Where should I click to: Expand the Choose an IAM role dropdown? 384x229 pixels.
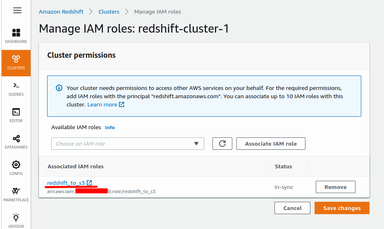(x=128, y=144)
